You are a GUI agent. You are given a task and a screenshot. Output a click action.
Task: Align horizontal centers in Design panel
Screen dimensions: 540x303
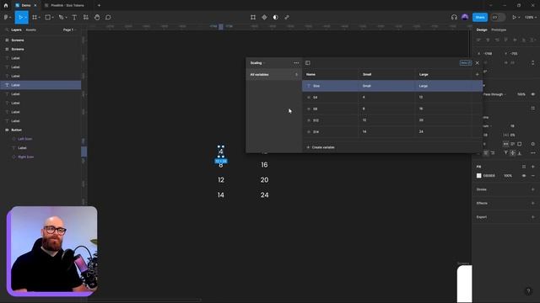[488, 40]
